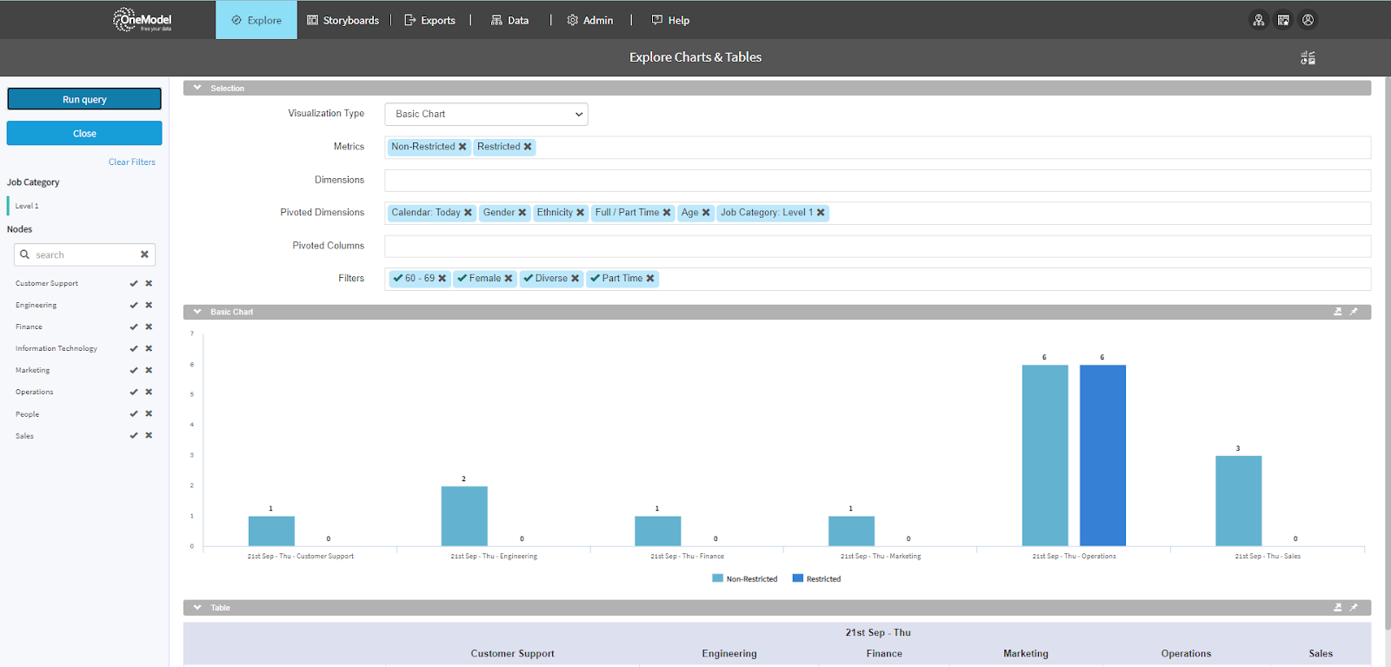Include the Sales node with its checkmark
Image resolution: width=1391 pixels, height=667 pixels.
[x=134, y=436]
